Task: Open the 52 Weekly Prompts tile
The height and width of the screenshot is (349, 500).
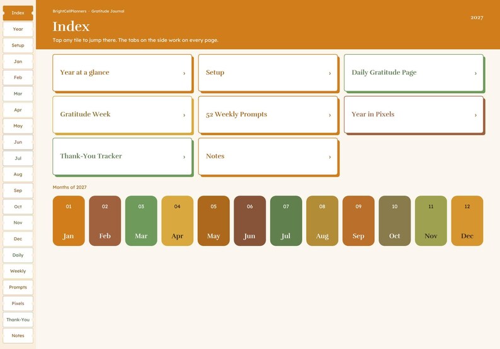Action: (x=268, y=114)
